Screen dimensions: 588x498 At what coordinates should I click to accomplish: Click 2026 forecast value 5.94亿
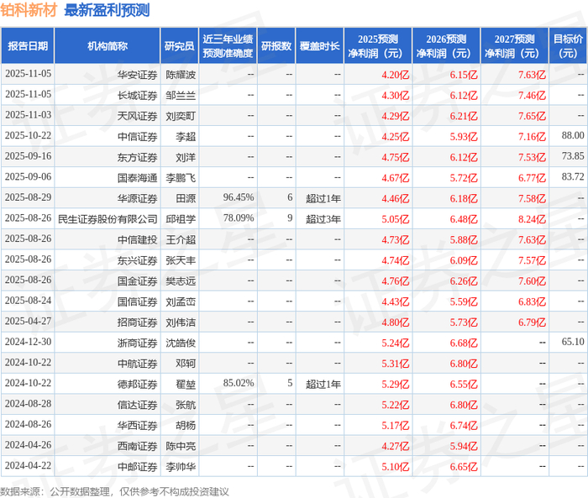coord(464,446)
